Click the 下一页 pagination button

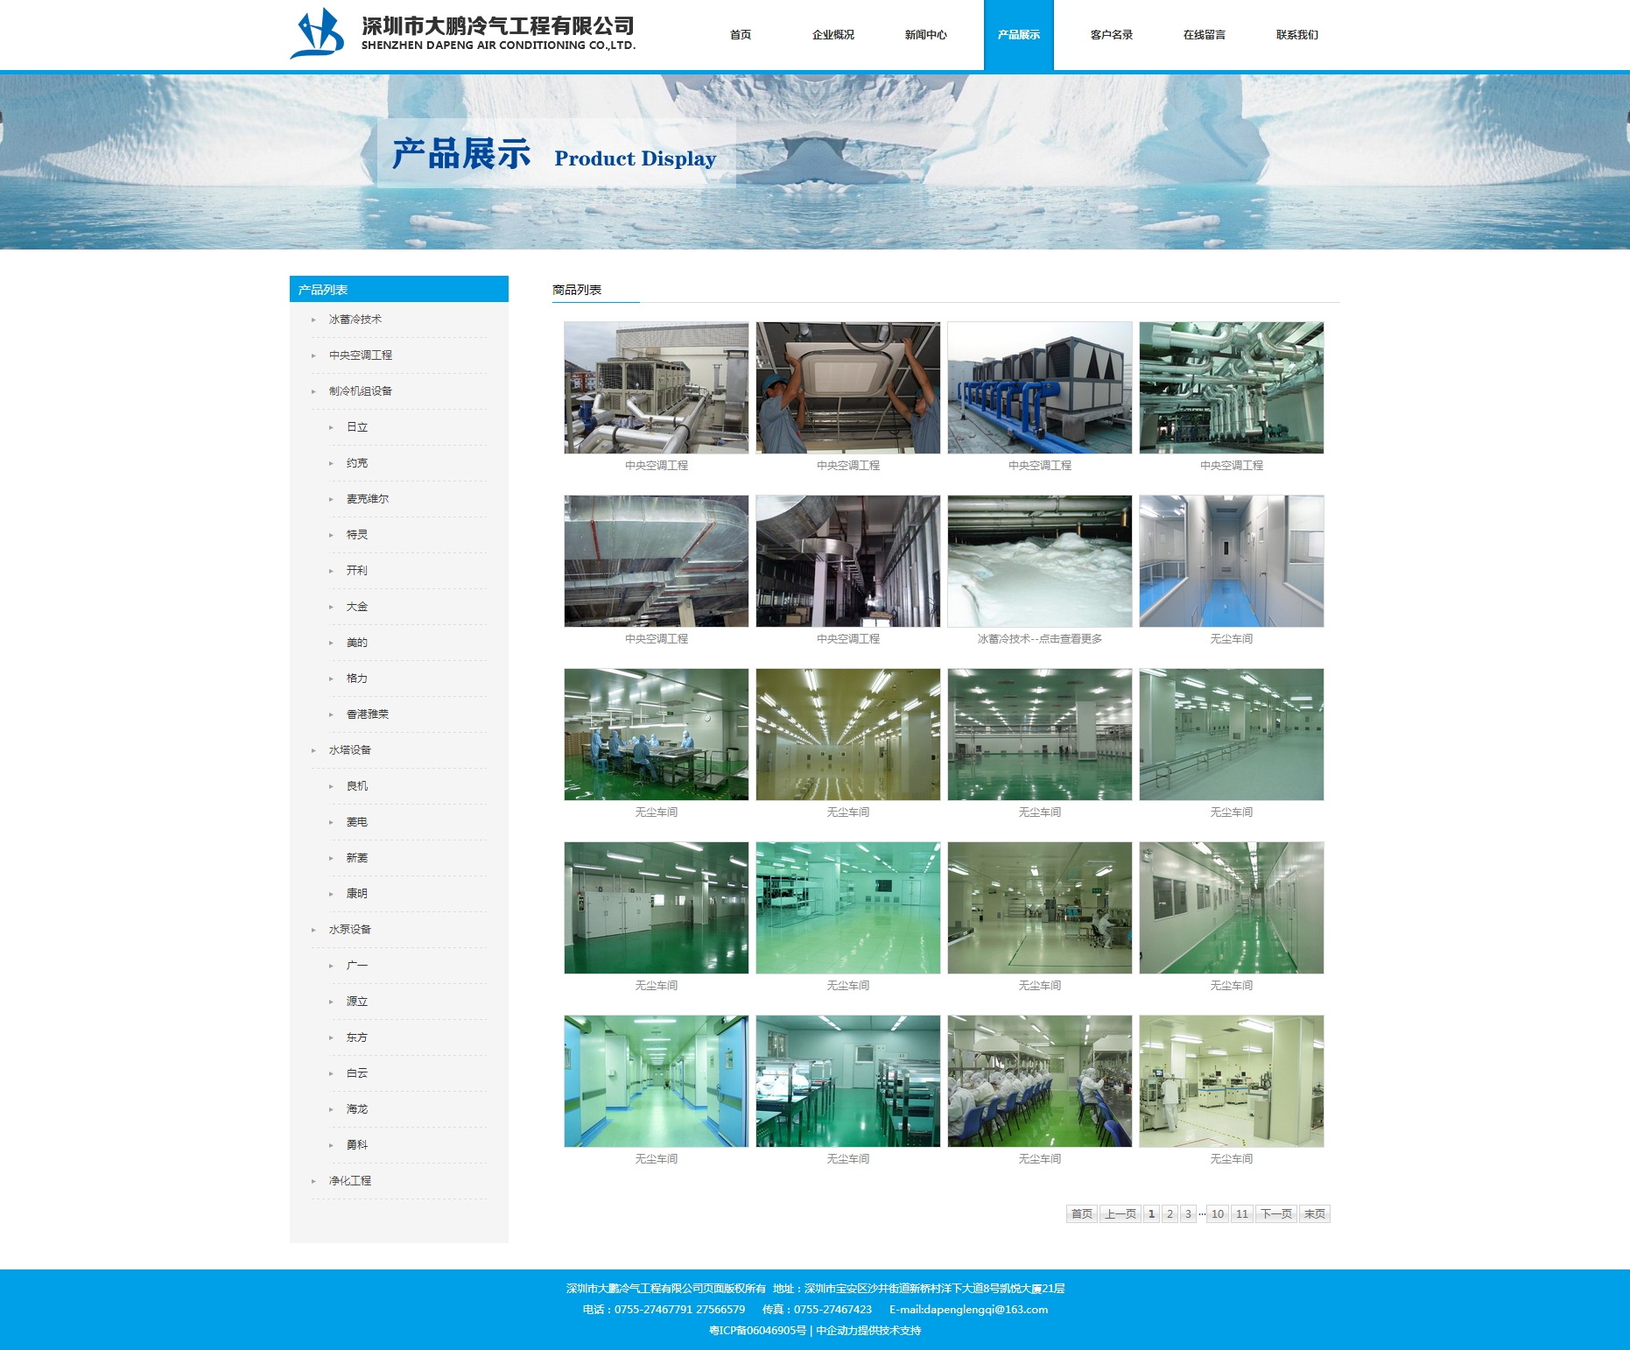tap(1276, 1214)
